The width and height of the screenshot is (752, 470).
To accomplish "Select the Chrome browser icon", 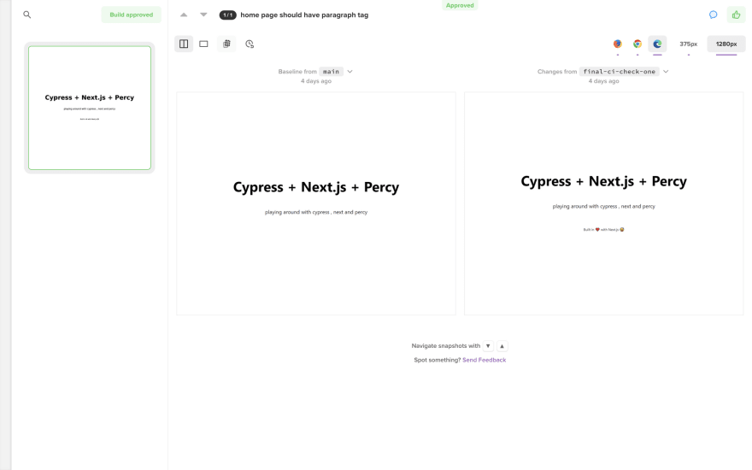I will pos(637,44).
